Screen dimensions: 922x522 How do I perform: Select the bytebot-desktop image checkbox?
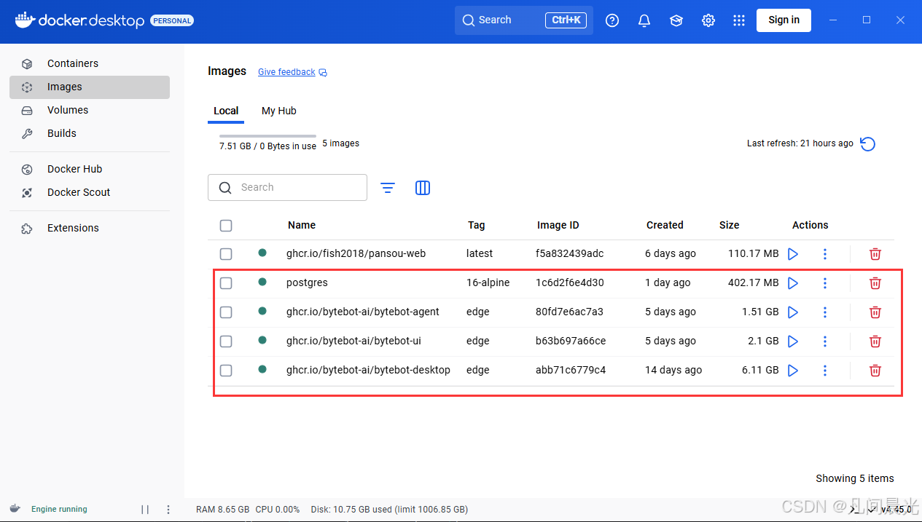[x=225, y=370]
